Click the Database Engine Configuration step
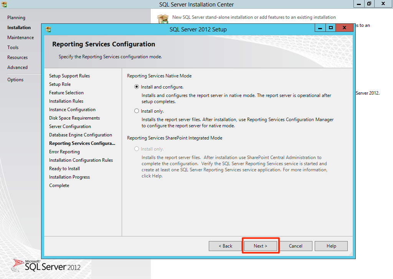393x279 pixels. click(x=81, y=135)
